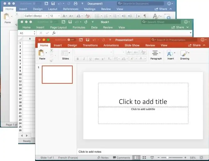
Task: Click the Save icon in Excel title bar
Action: (x=70, y=22)
